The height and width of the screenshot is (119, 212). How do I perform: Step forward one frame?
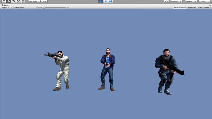click(x=110, y=1)
